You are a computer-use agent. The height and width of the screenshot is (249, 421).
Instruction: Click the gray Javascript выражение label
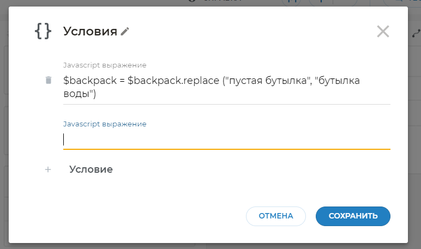pyautogui.click(x=105, y=65)
